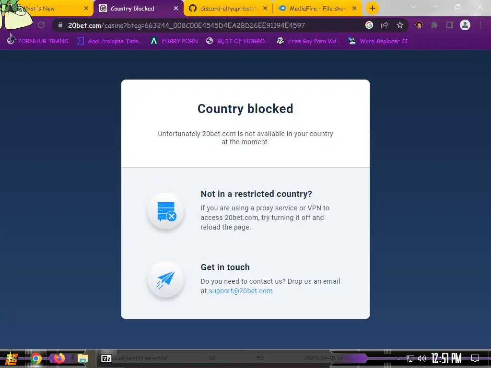Toggle the side panel
The height and width of the screenshot is (368, 491).
click(x=450, y=25)
